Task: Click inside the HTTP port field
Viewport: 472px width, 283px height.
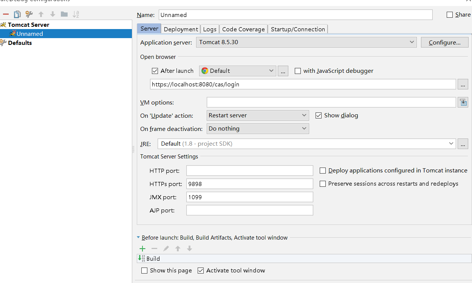Action: (x=249, y=170)
